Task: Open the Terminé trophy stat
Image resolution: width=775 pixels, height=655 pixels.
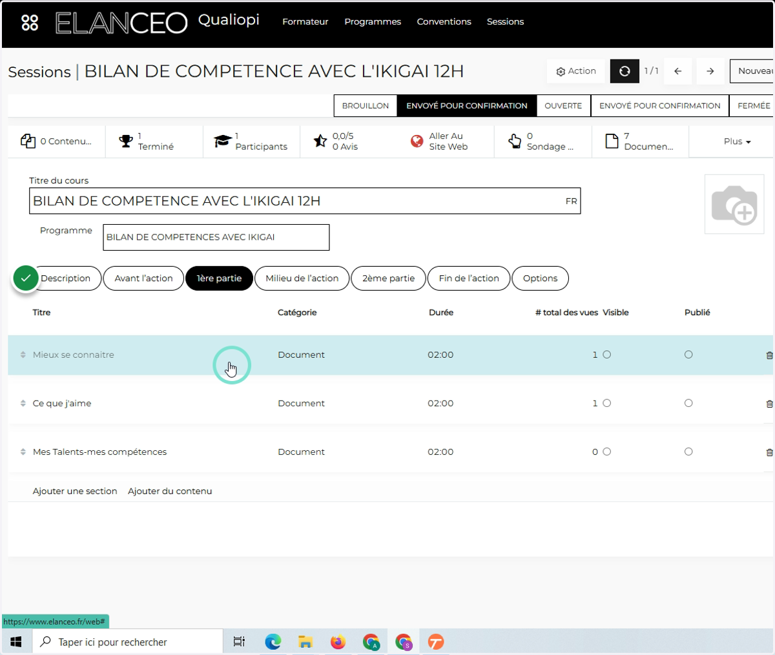Action: click(x=154, y=141)
